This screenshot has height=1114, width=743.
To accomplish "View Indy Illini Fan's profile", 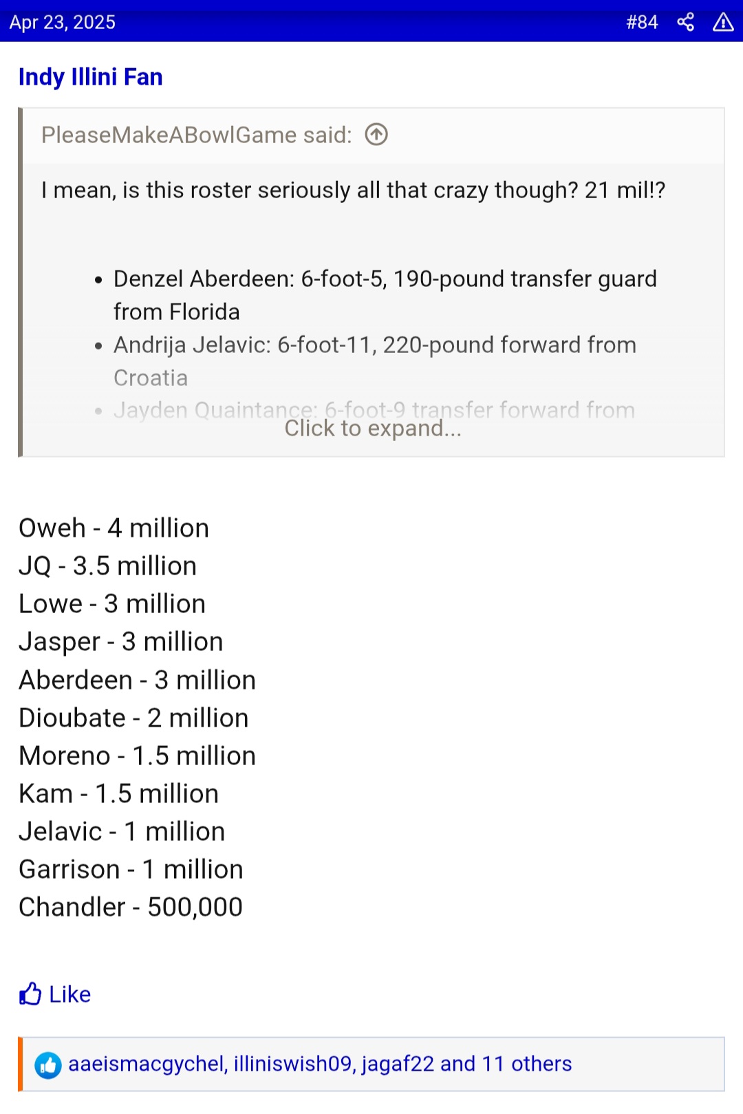I will [x=91, y=77].
